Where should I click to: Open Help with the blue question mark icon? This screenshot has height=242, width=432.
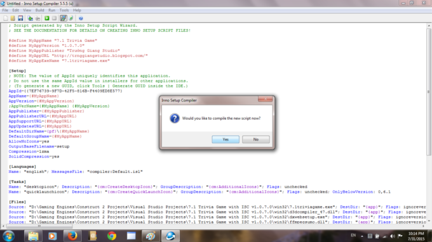pos(81,18)
